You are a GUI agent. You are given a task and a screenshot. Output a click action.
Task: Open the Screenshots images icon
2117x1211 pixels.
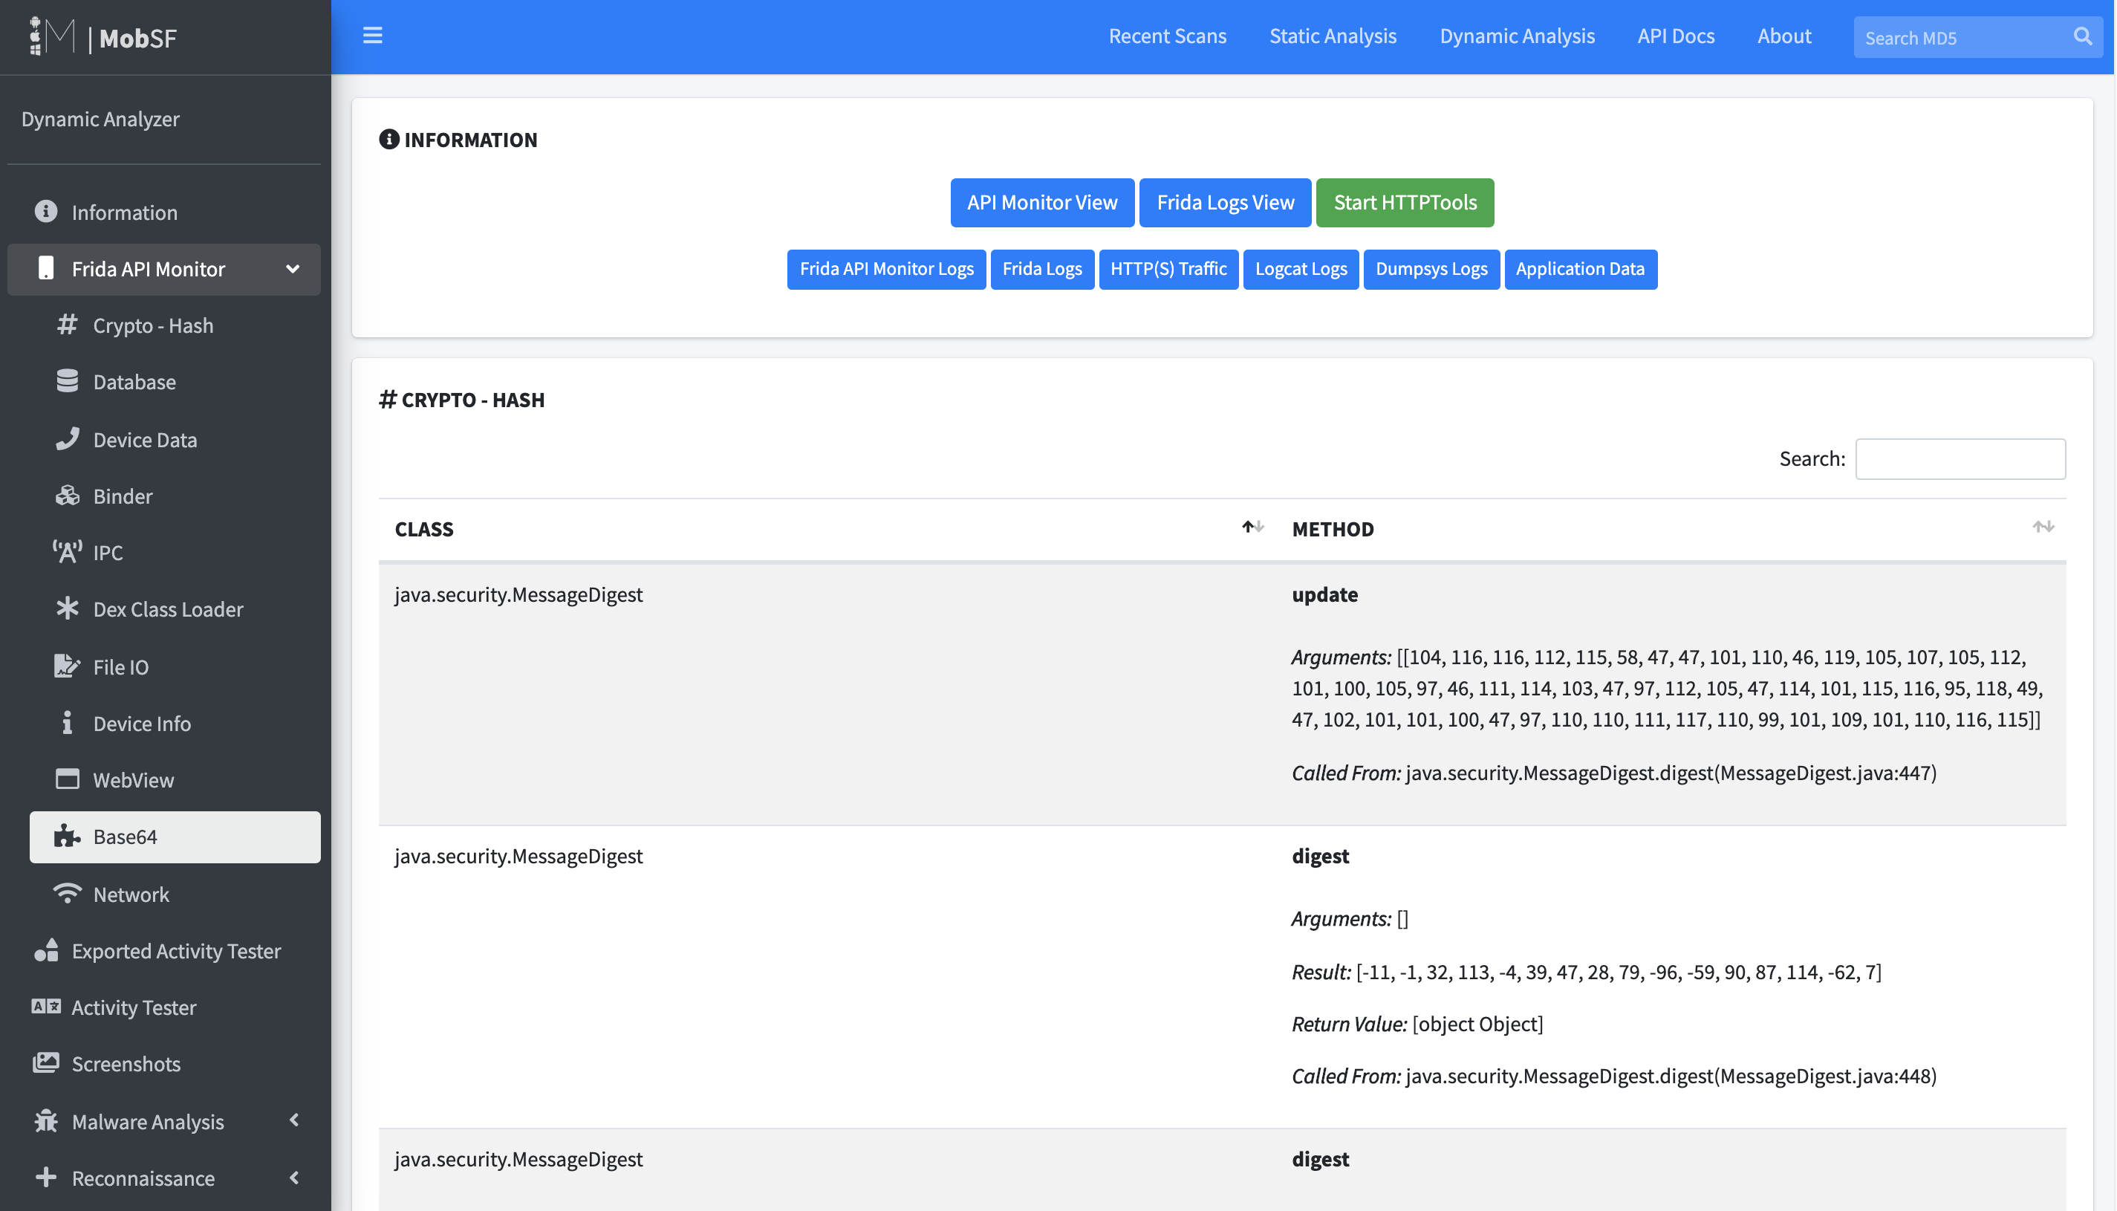[x=46, y=1063]
